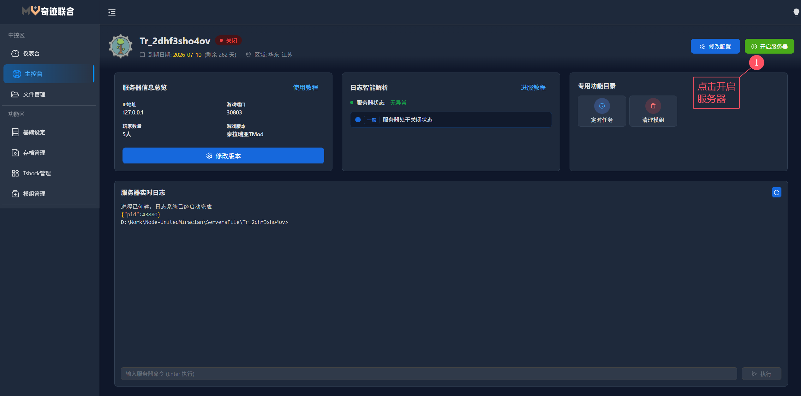Screen dimensions: 801x396
Task: Open the 使用教程 link
Action: click(x=305, y=88)
